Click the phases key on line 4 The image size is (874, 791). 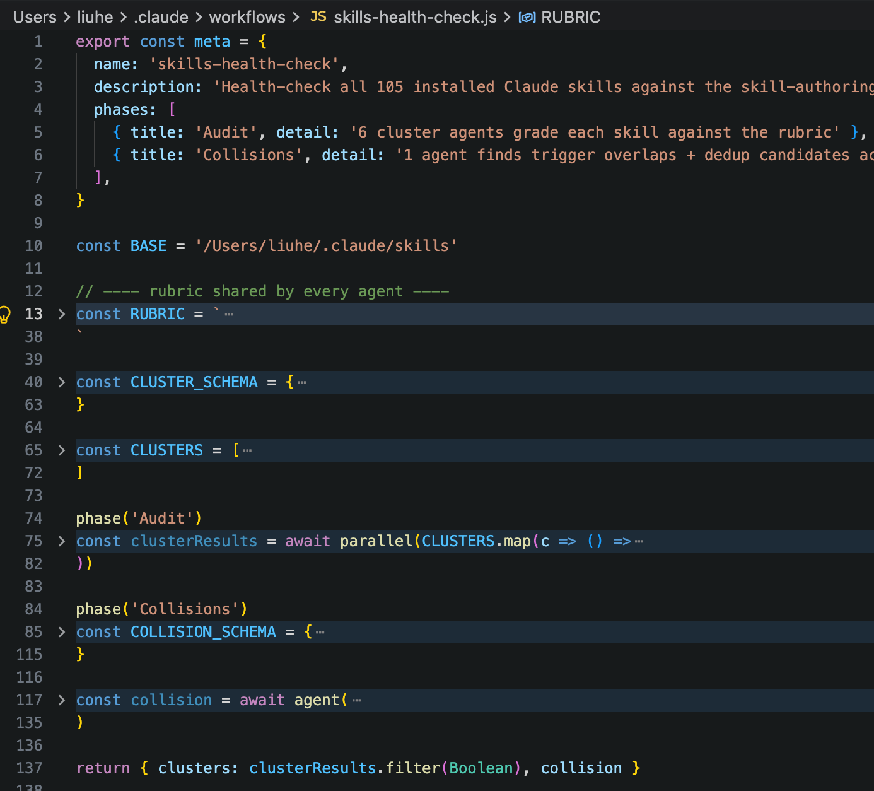[121, 110]
